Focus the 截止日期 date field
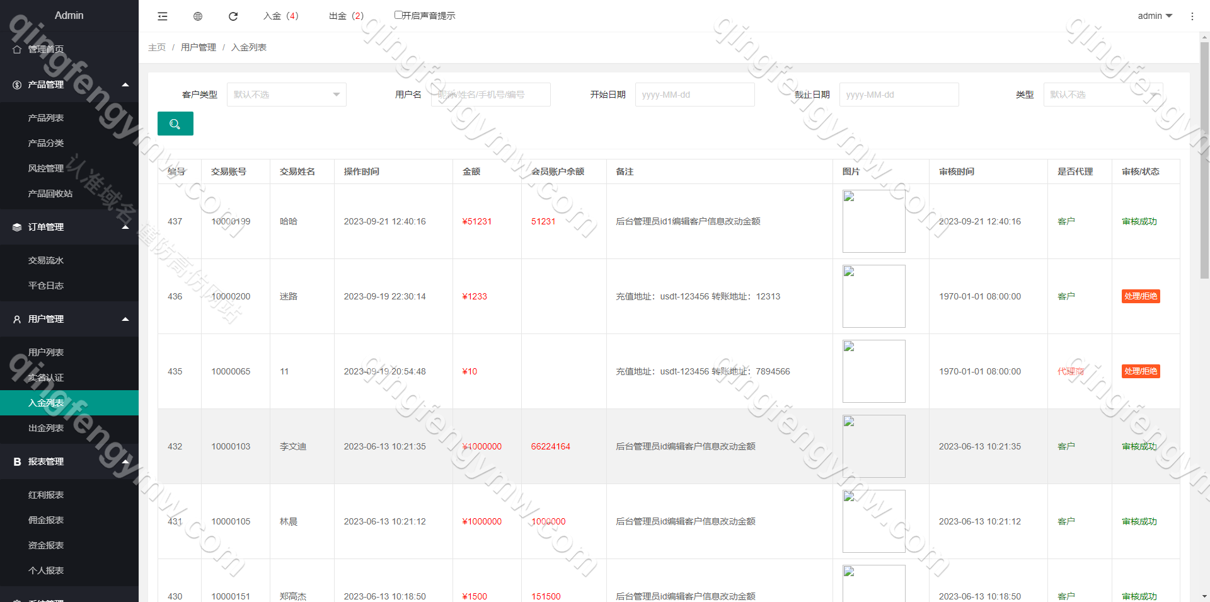 899,95
